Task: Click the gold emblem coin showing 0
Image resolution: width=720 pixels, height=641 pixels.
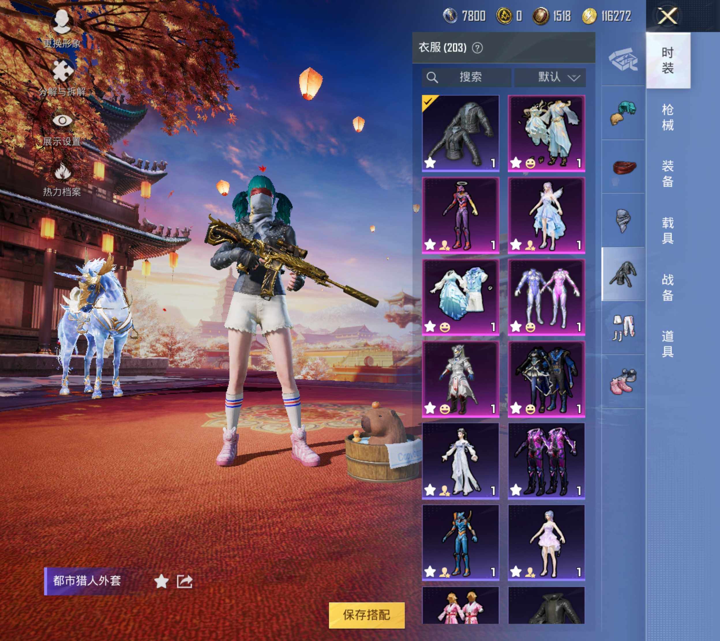Action: click(x=504, y=16)
